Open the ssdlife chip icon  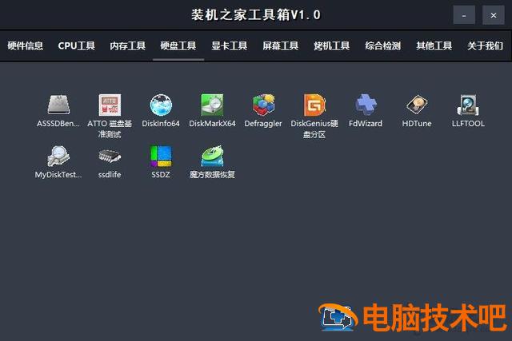click(x=110, y=156)
